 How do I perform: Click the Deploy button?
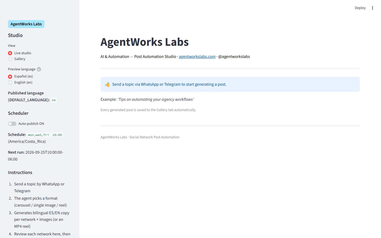(360, 8)
